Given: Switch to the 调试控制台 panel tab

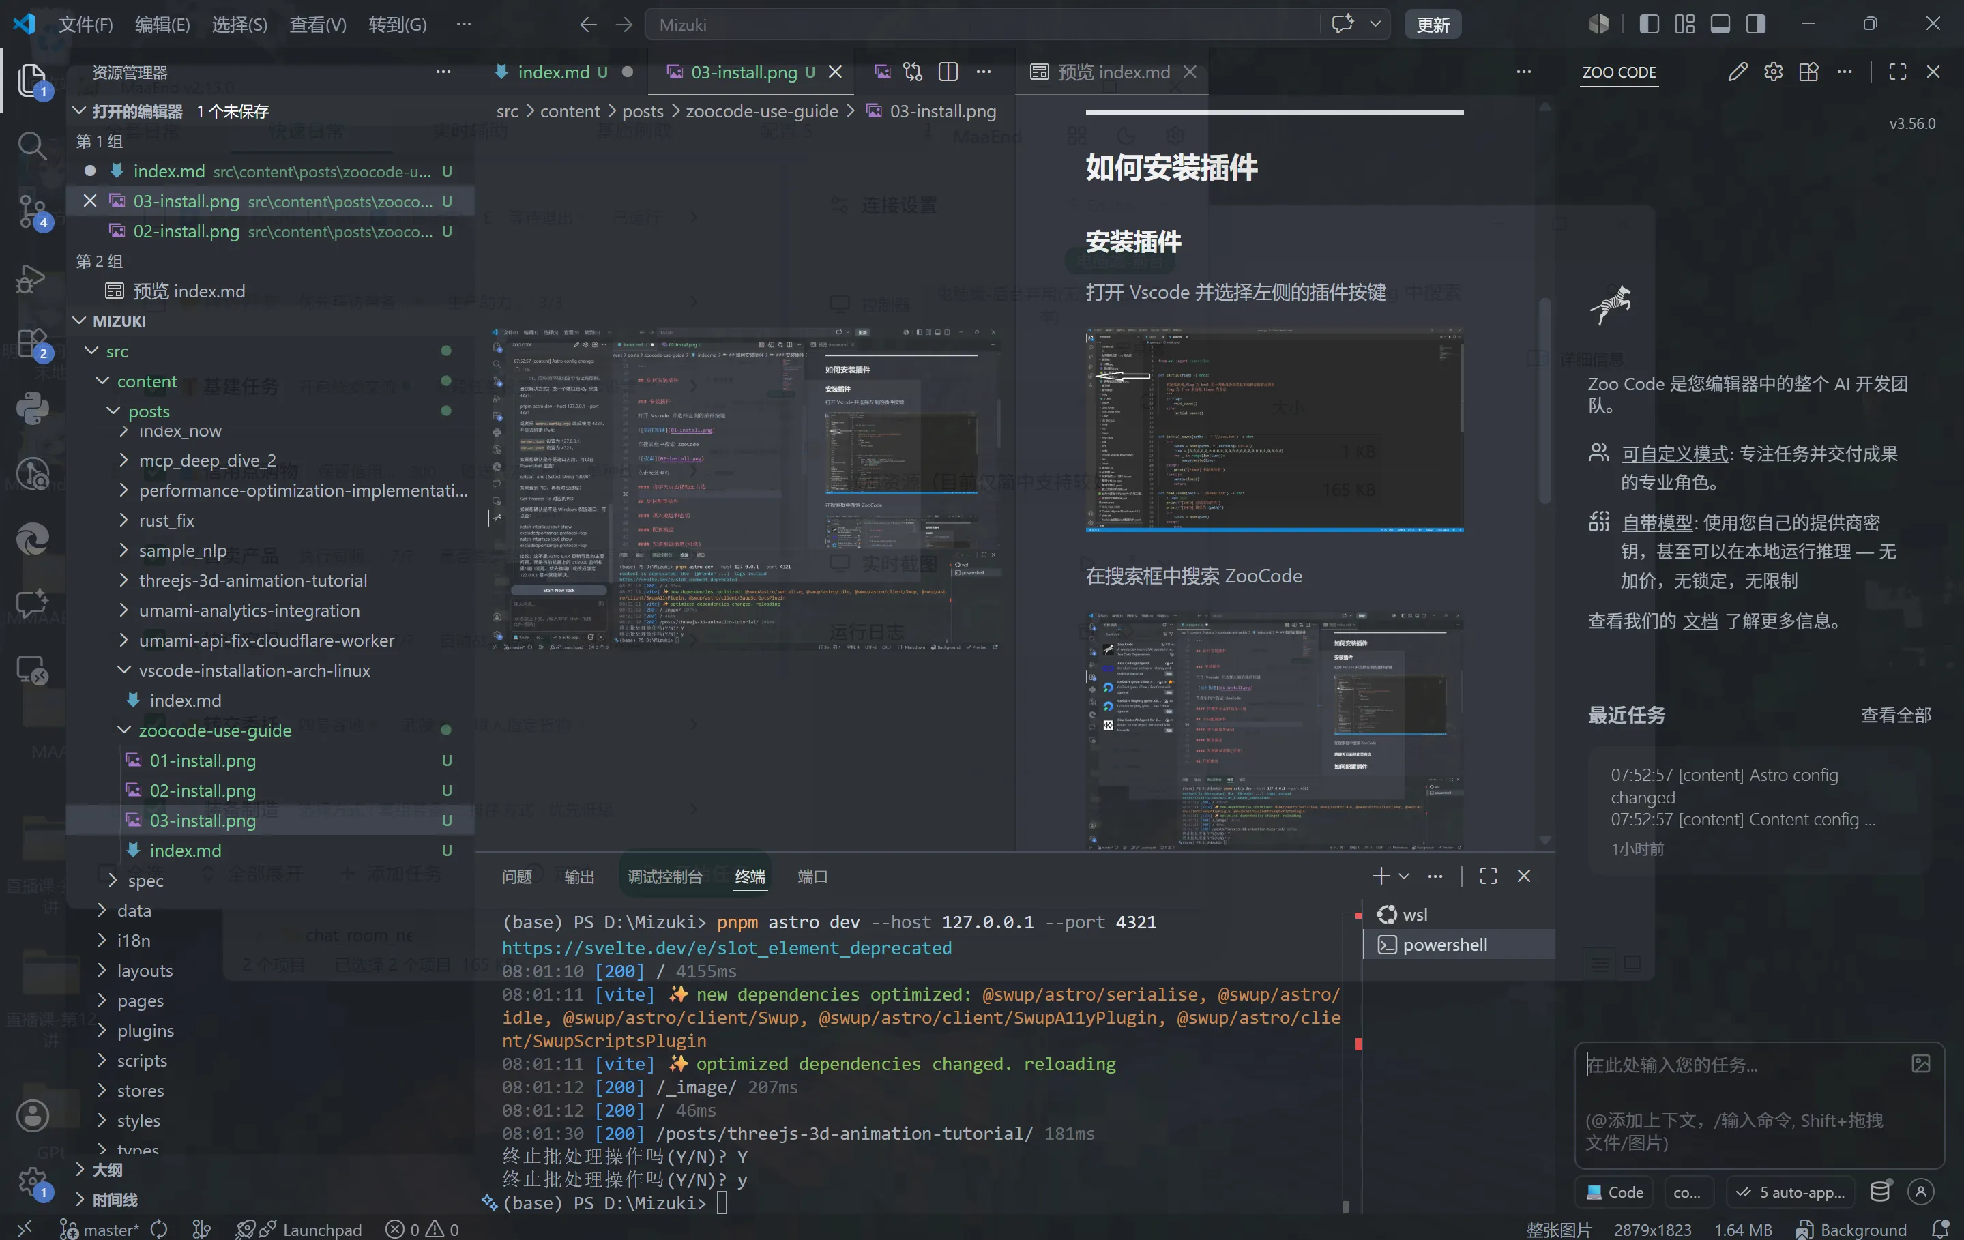Looking at the screenshot, I should 664,876.
